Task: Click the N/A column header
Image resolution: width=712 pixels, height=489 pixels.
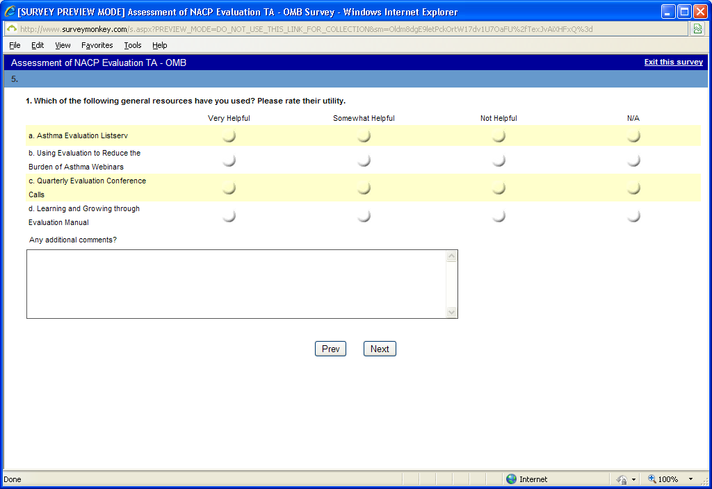Action: click(633, 118)
